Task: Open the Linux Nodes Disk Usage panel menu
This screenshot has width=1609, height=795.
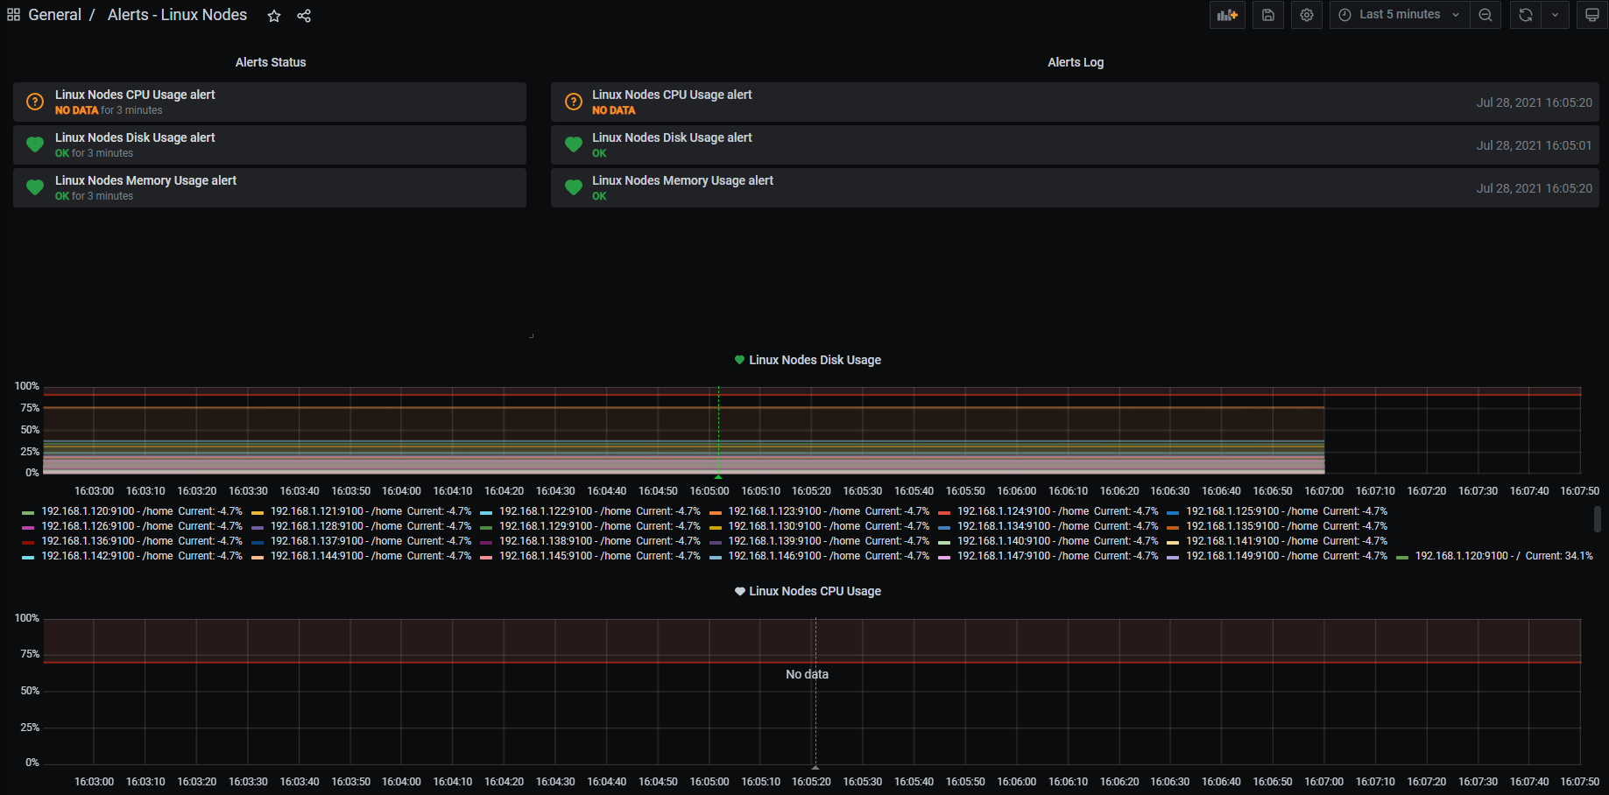Action: 814,360
